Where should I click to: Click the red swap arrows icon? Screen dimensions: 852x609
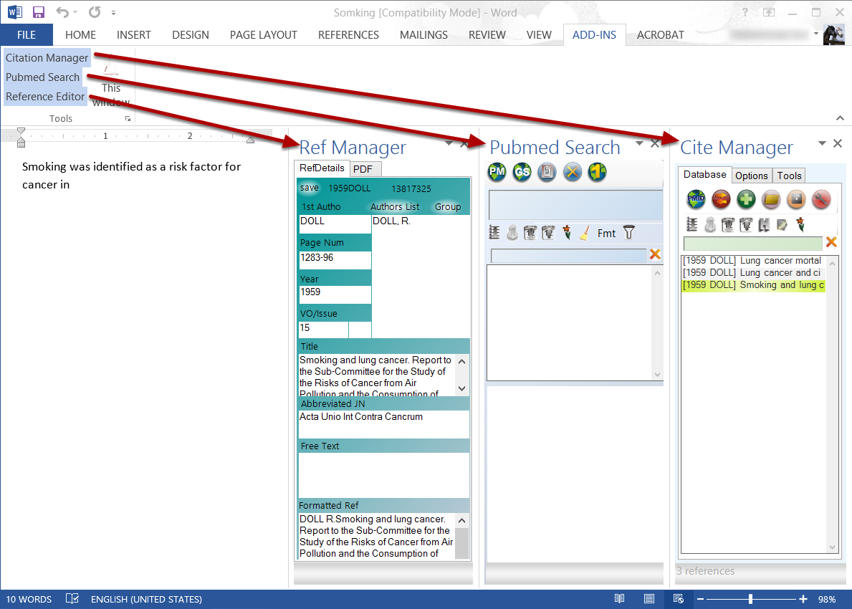click(x=721, y=200)
